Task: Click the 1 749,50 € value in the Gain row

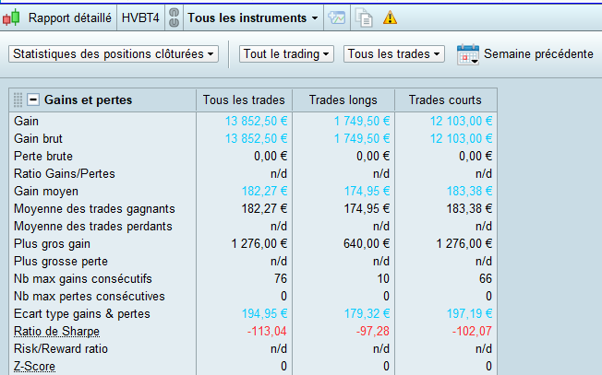Action: tap(362, 121)
